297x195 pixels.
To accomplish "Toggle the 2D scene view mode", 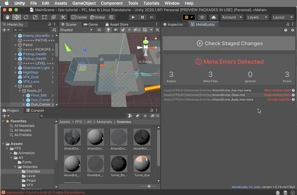I will tap(99, 30).
